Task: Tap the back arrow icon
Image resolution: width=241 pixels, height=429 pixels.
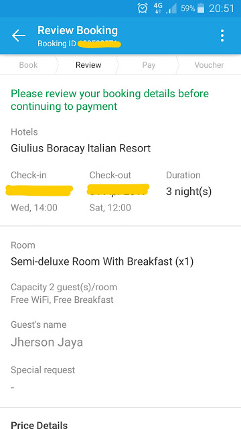Action: click(19, 36)
